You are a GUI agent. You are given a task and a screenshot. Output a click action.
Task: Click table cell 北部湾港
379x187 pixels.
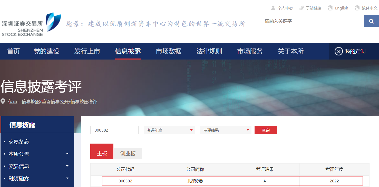[195, 181]
